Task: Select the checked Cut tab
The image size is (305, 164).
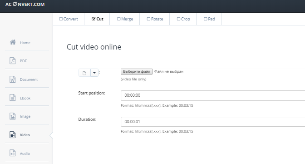Action: [97, 19]
